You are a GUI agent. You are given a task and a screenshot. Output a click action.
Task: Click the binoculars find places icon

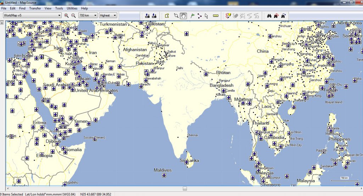coord(269,16)
